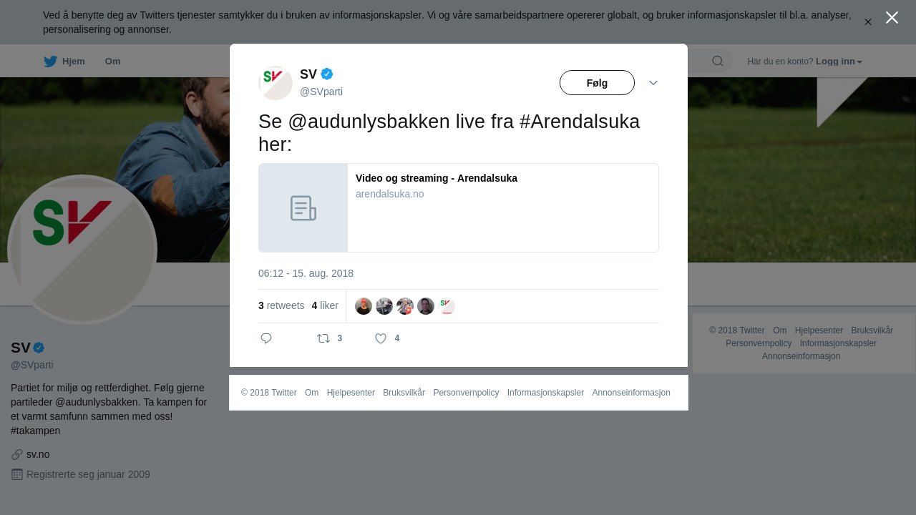This screenshot has height=515, width=916.
Task: Show the 3 retweets list
Action: tap(281, 305)
